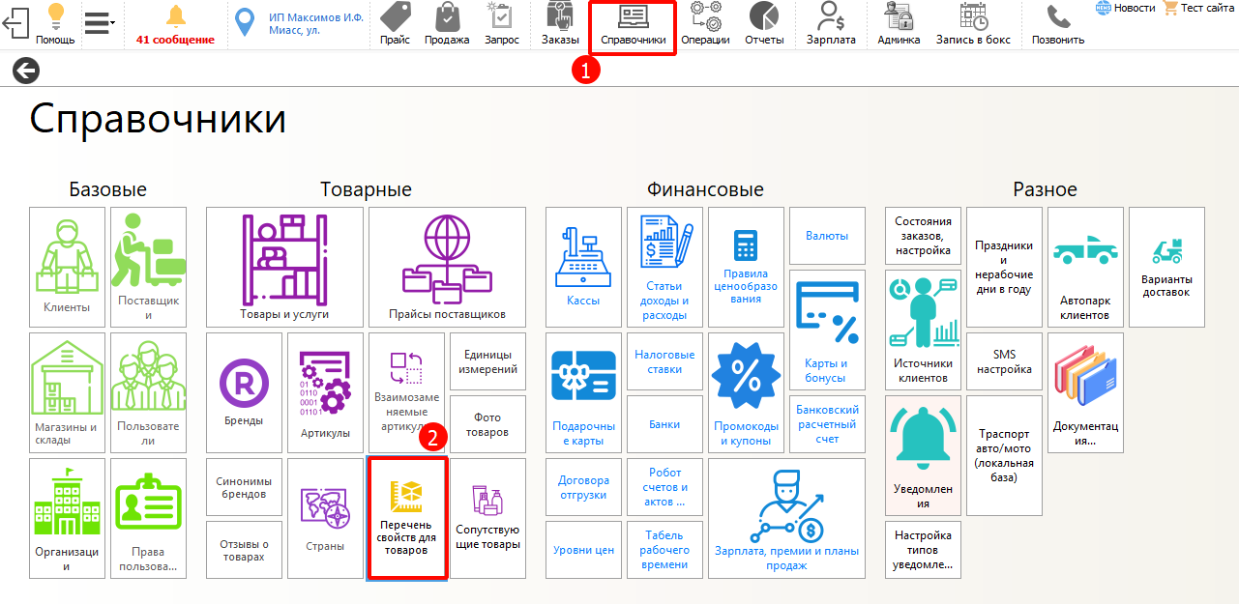1239x604 pixels.
Task: Open the Товары и услуги tile
Action: (284, 268)
